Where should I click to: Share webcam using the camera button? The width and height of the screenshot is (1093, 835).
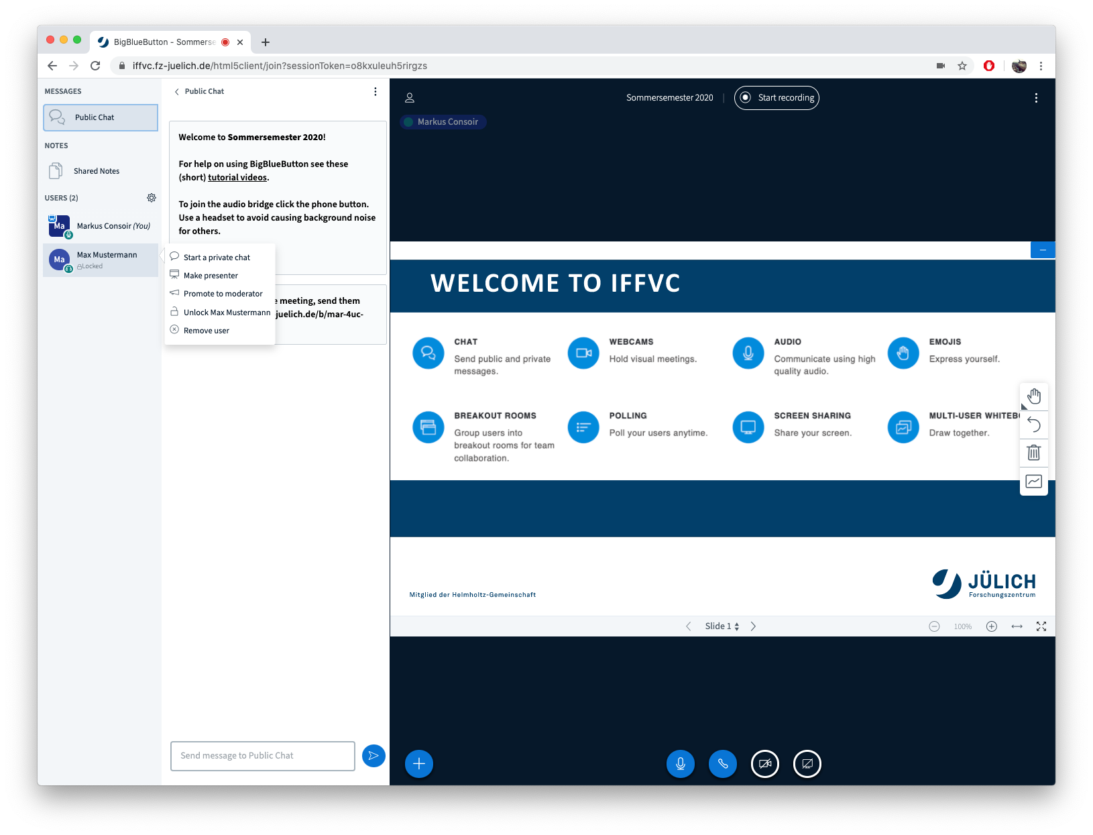[x=764, y=763]
